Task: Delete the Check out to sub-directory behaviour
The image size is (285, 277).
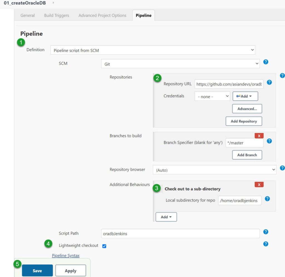Action: point(259,184)
